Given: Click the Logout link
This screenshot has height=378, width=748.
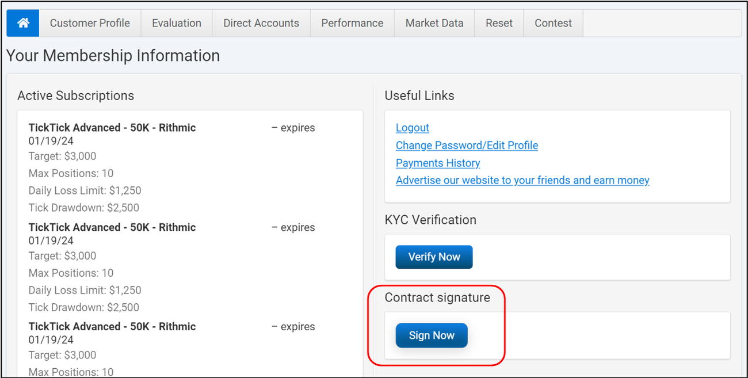Looking at the screenshot, I should click(x=413, y=128).
